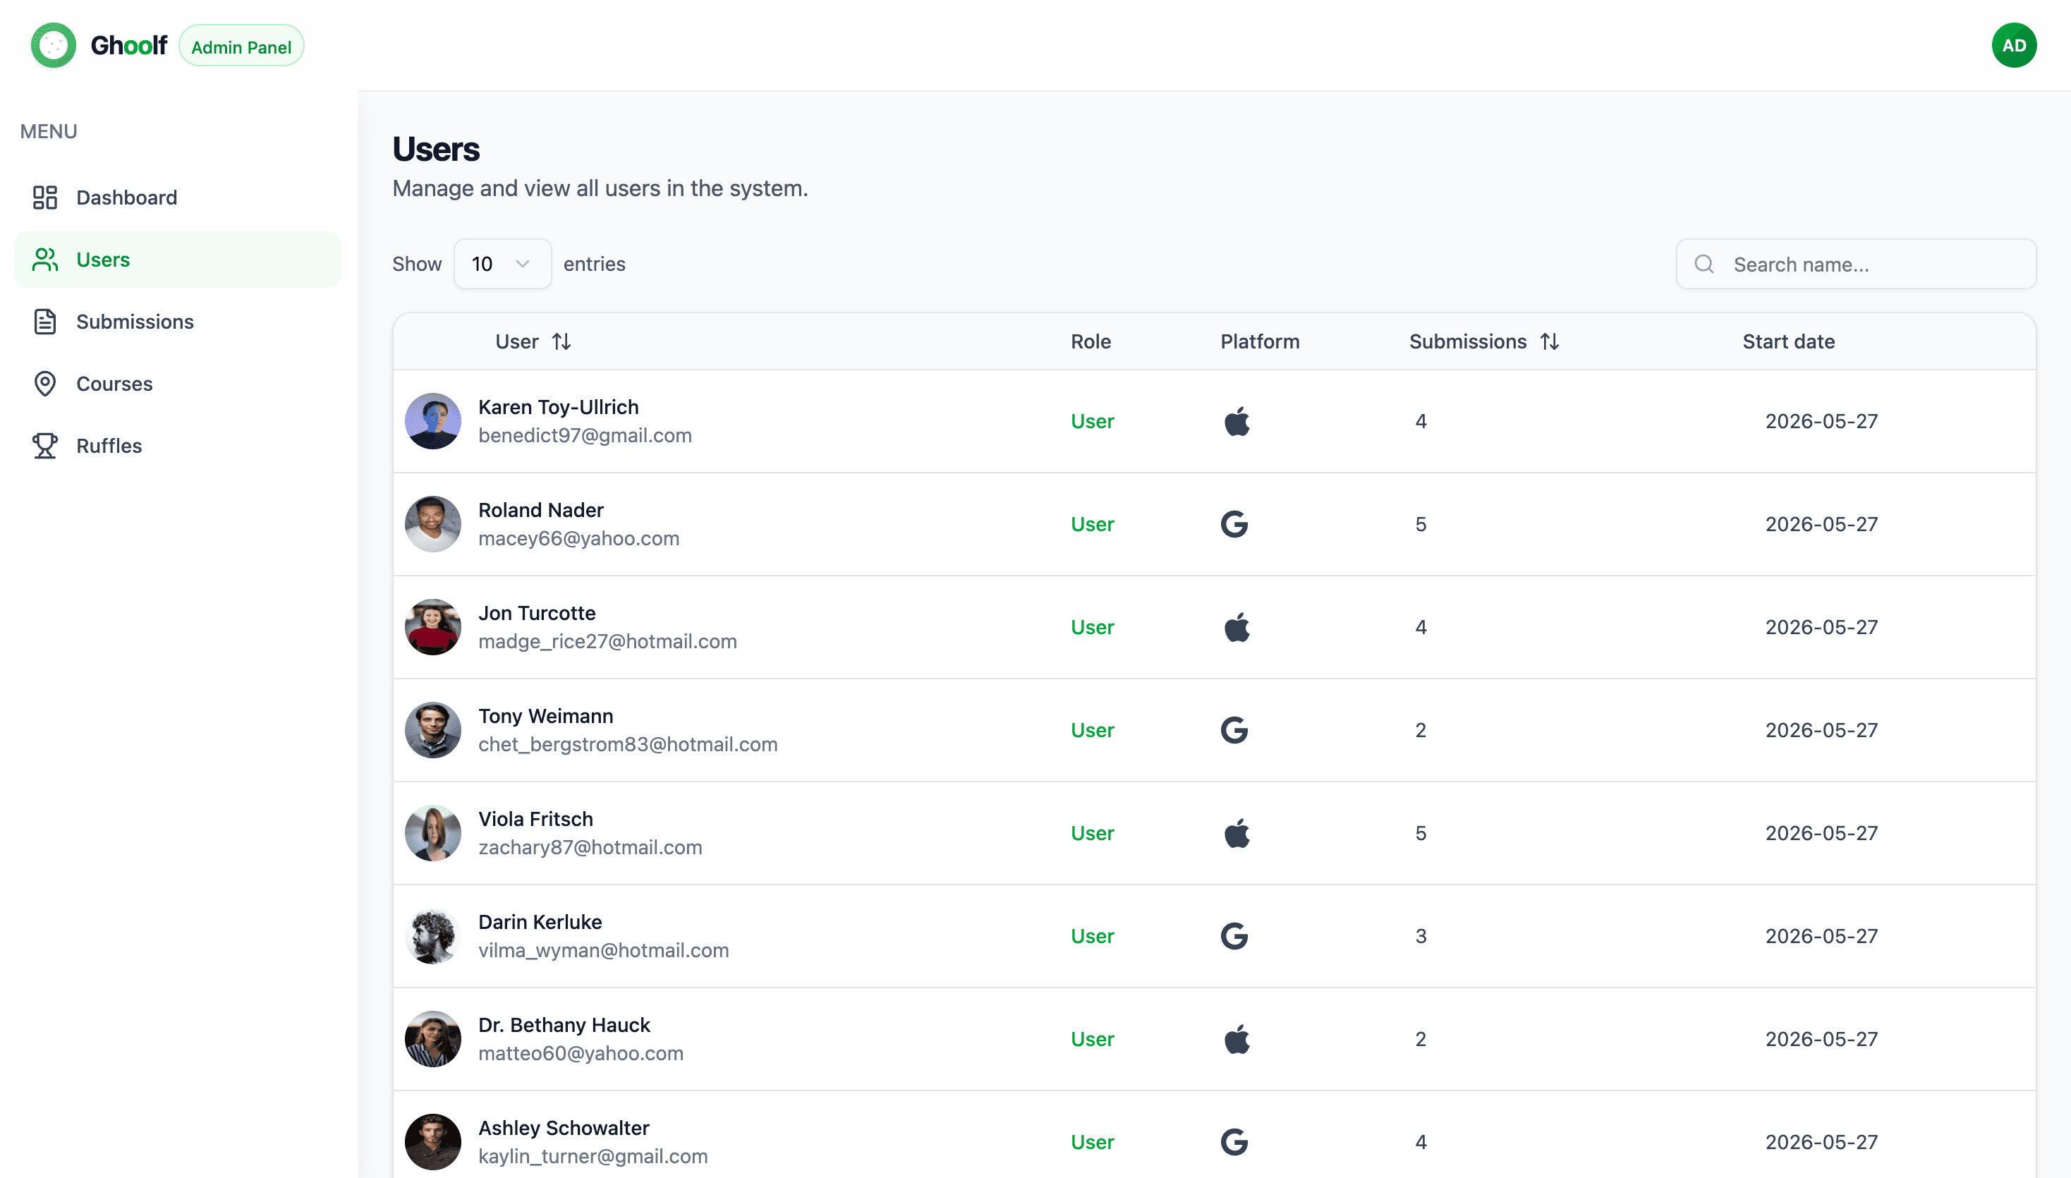Screen dimensions: 2071x1178
Task: Click the Ruffles trophy icon
Action: (44, 446)
